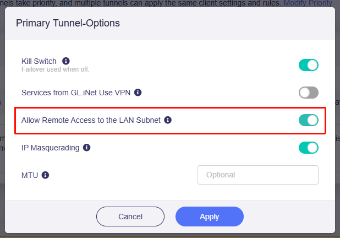Disable Allow Remote Access to LAN Subnet toggle
The image size is (340, 238).
pyautogui.click(x=309, y=120)
